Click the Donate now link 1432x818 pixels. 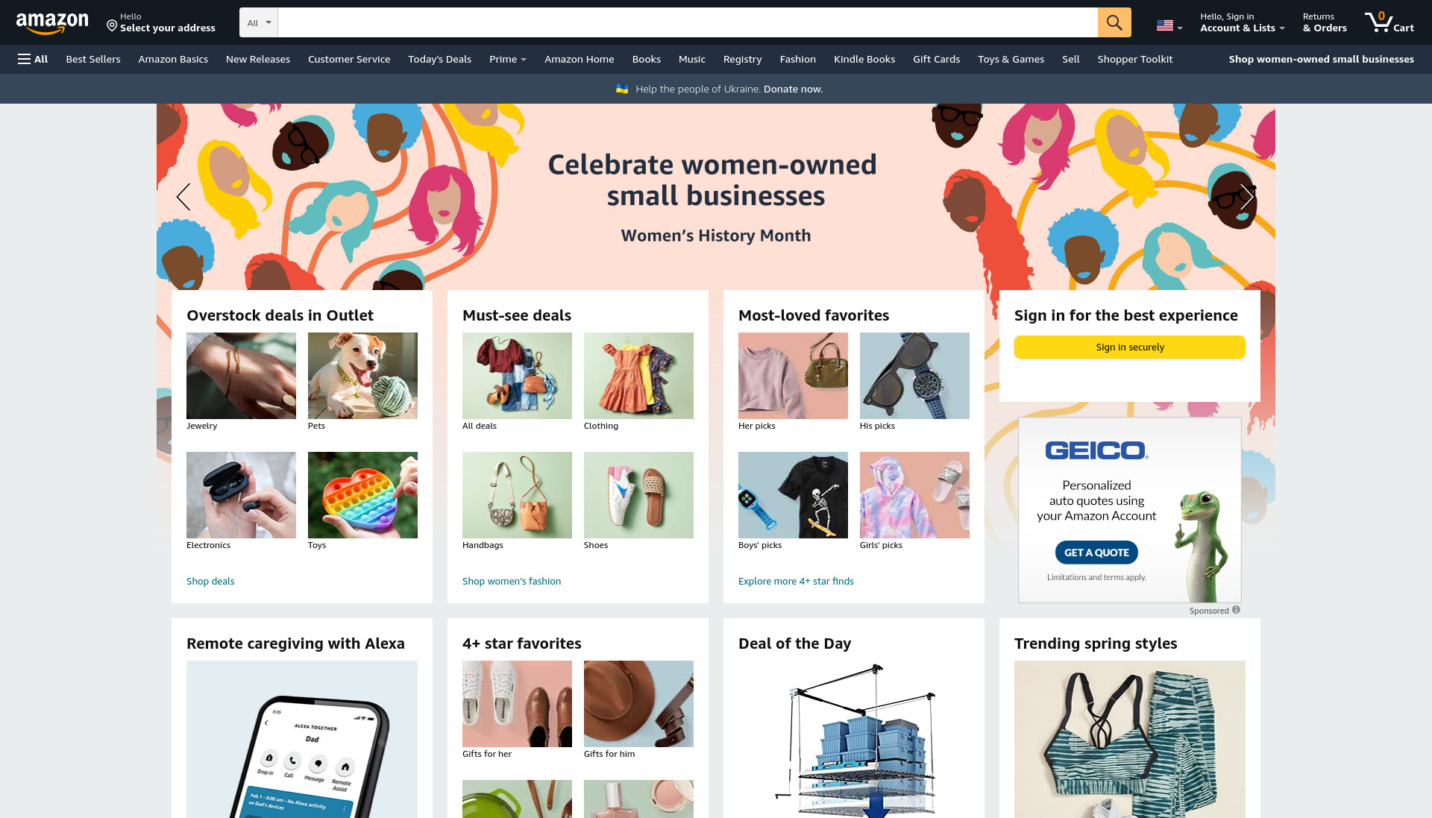pos(793,89)
